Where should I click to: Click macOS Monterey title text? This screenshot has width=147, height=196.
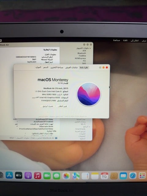[53, 80]
